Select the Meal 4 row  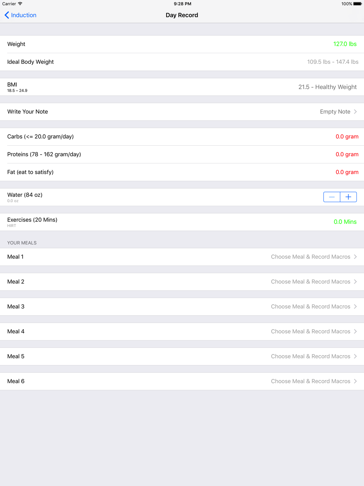point(182,332)
